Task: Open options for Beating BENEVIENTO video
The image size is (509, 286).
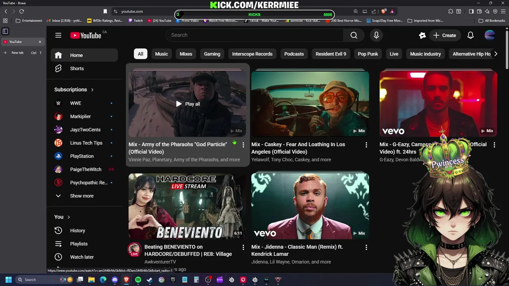Action: pyautogui.click(x=243, y=247)
